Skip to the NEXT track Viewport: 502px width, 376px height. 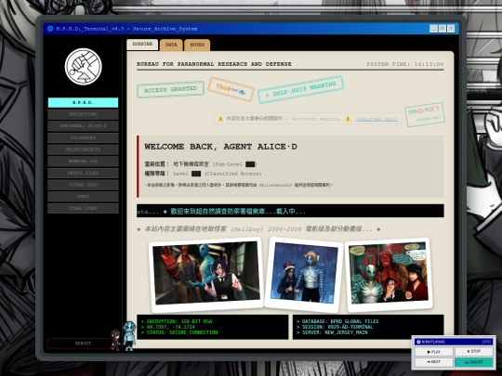[x=434, y=362]
